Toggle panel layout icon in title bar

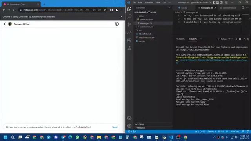click(218, 2)
